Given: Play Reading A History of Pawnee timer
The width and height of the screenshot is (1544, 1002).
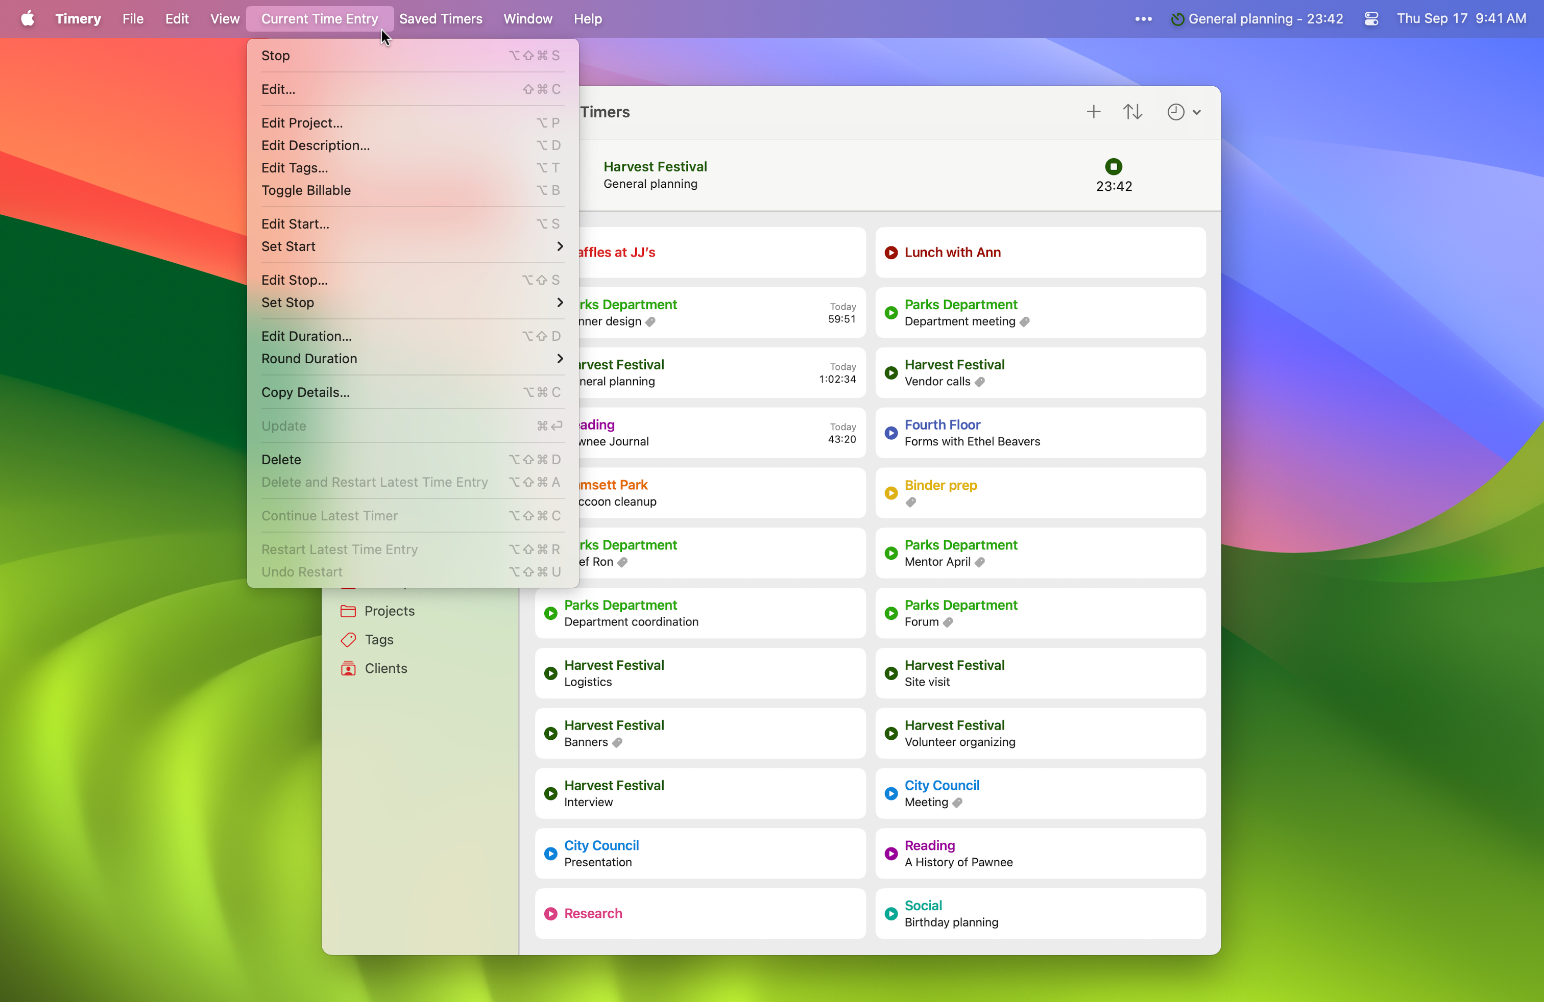Looking at the screenshot, I should point(891,854).
